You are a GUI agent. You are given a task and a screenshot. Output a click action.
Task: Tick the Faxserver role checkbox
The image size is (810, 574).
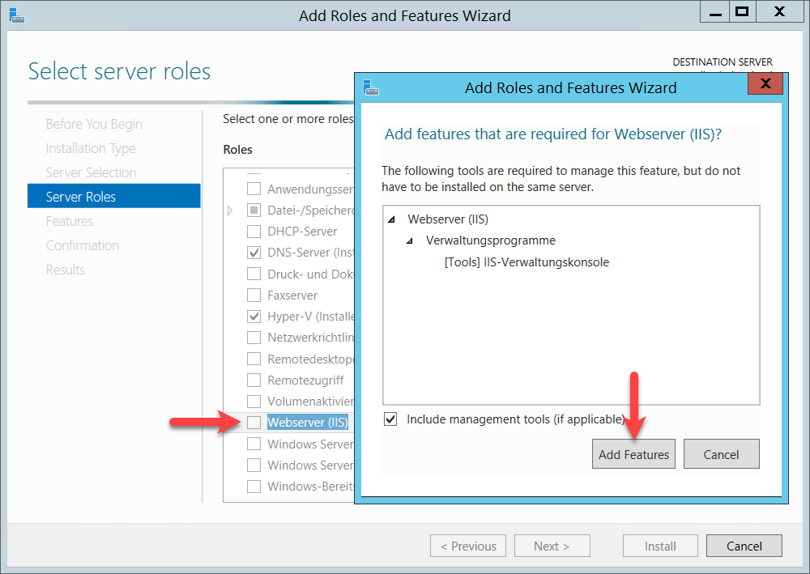[x=254, y=296]
